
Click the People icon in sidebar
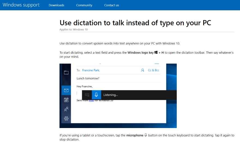pyautogui.click(x=66, y=109)
